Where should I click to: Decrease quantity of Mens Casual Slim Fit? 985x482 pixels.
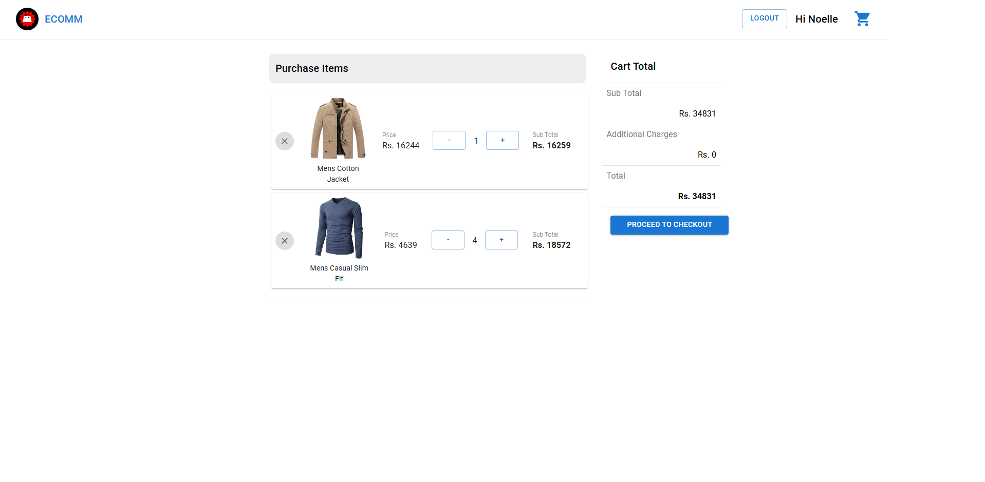click(448, 240)
